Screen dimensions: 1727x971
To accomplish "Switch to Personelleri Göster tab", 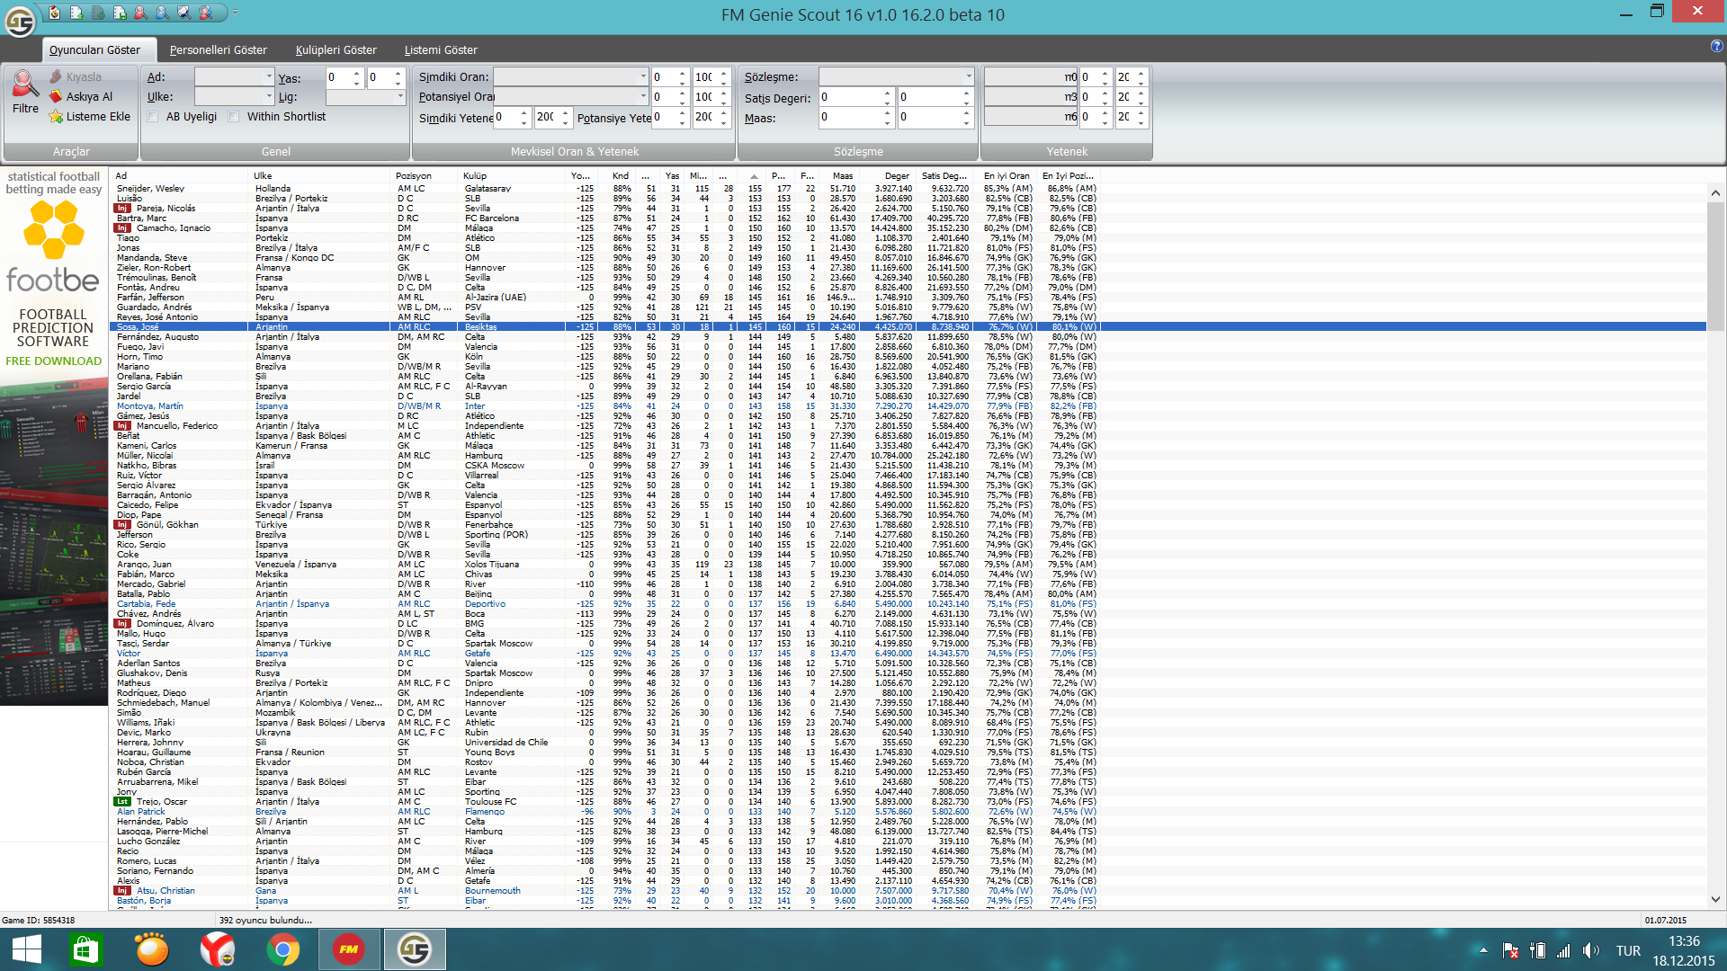I will click(219, 49).
